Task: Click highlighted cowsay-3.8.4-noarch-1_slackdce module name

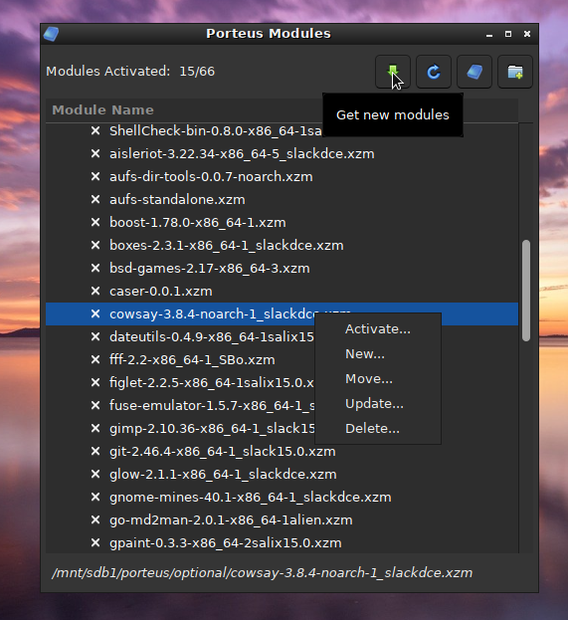Action: point(212,313)
